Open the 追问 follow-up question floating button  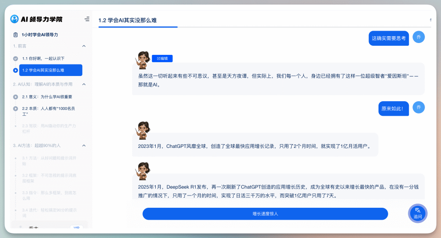pyautogui.click(x=418, y=214)
